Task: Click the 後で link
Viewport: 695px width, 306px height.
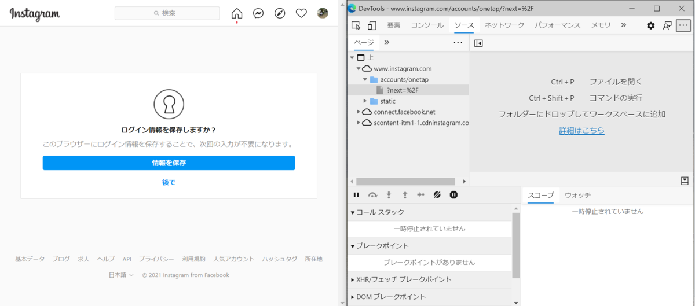Action: click(x=169, y=182)
